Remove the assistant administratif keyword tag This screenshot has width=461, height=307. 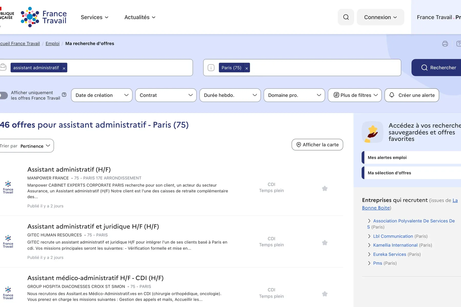point(64,68)
